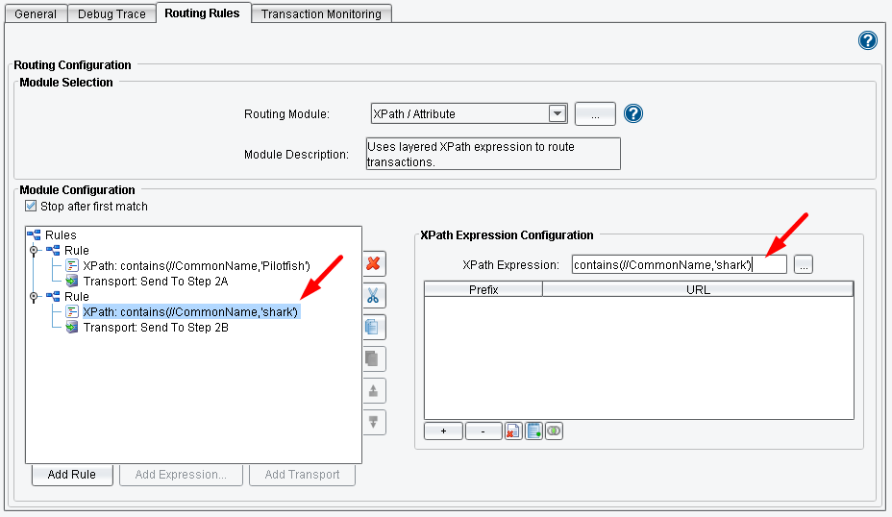Click the ellipsis button beside XPath Expression field
Image resolution: width=892 pixels, height=517 pixels.
(x=804, y=264)
